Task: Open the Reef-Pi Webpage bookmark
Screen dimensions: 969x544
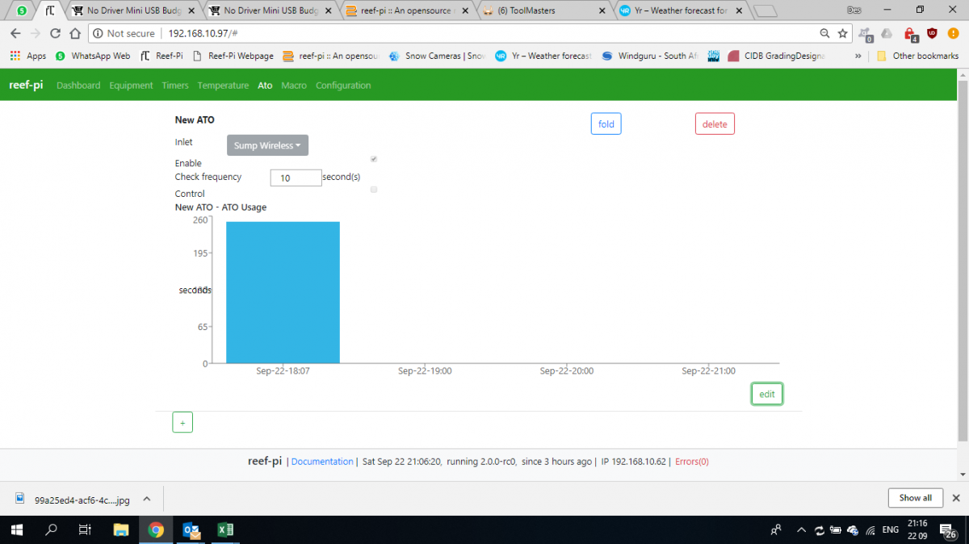Action: [233, 56]
